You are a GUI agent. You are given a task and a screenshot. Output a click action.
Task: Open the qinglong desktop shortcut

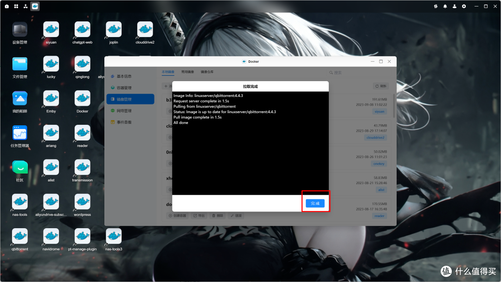[x=83, y=67]
